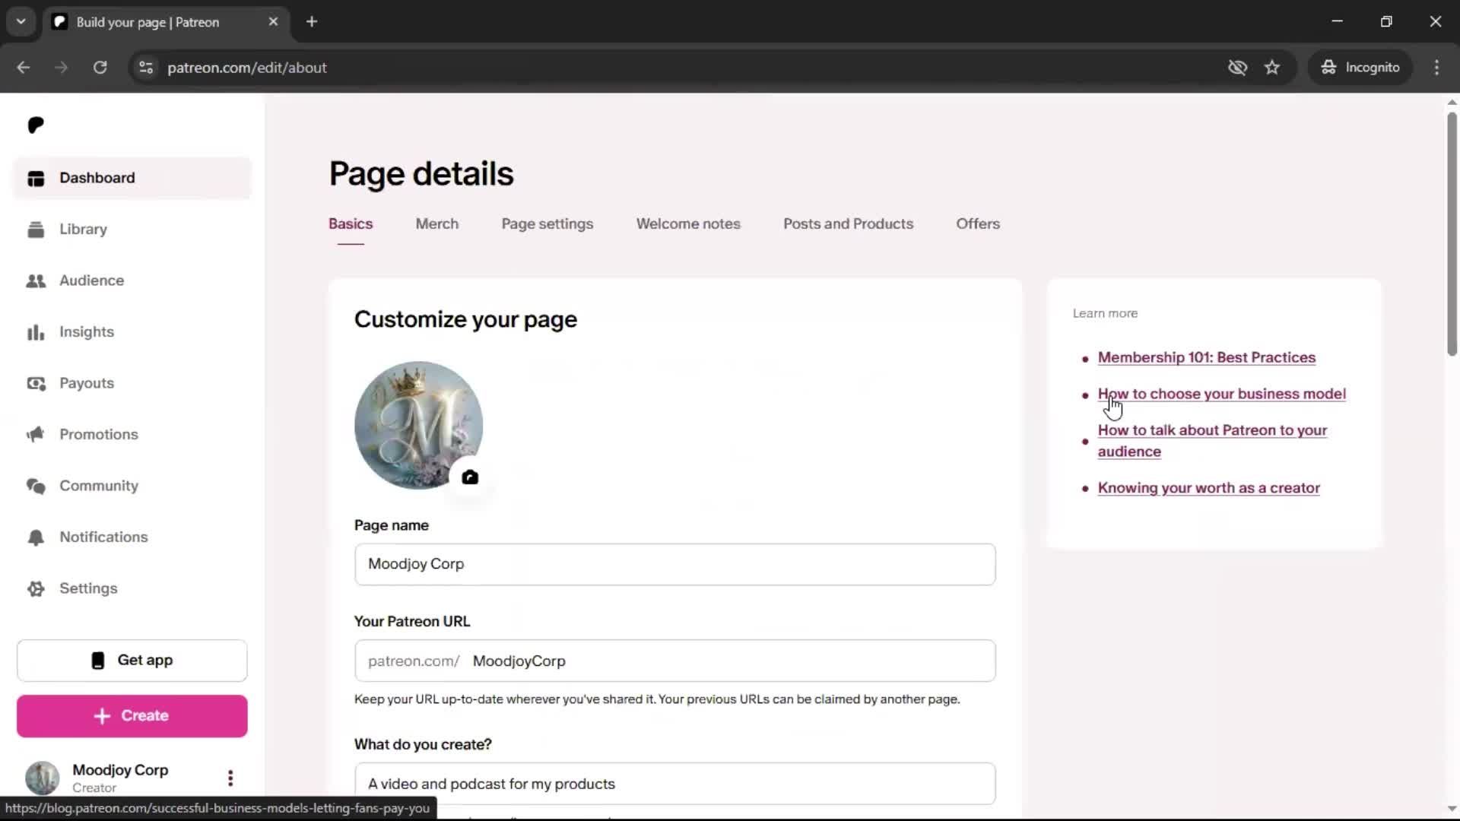Click the Audience people icon
Image resolution: width=1460 pixels, height=821 pixels.
pos(36,281)
